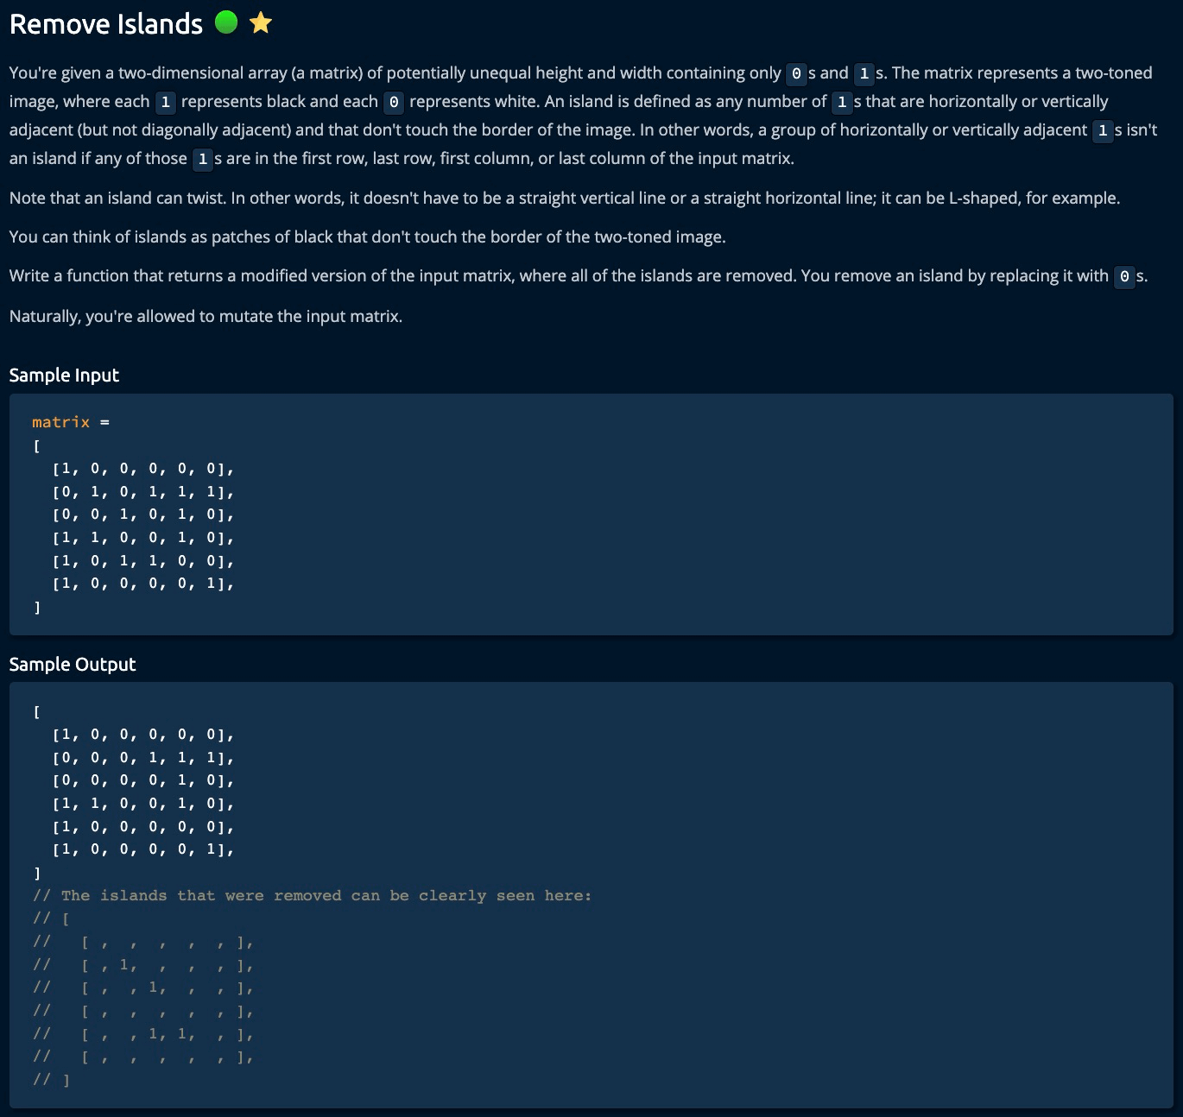Click the inline 0 chip in "replacing it with"
This screenshot has height=1117, width=1183.
1123,277
